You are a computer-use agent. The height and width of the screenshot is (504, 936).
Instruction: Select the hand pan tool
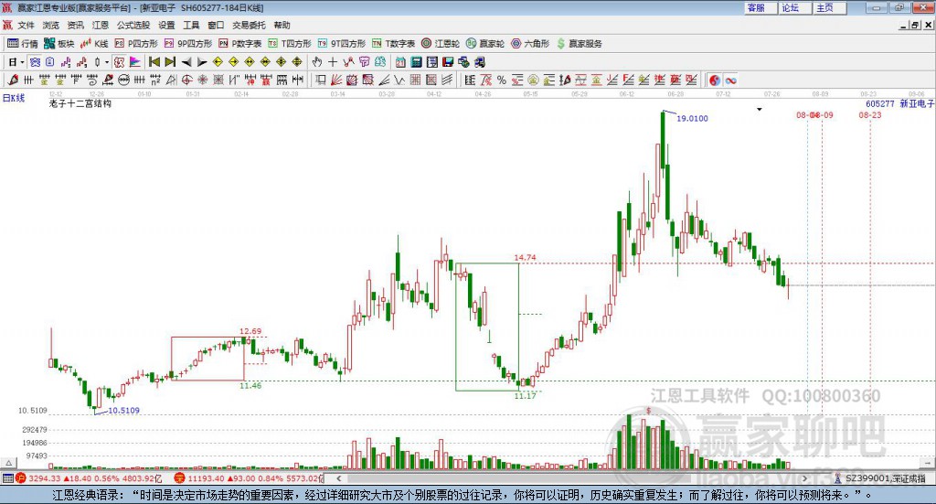317,62
